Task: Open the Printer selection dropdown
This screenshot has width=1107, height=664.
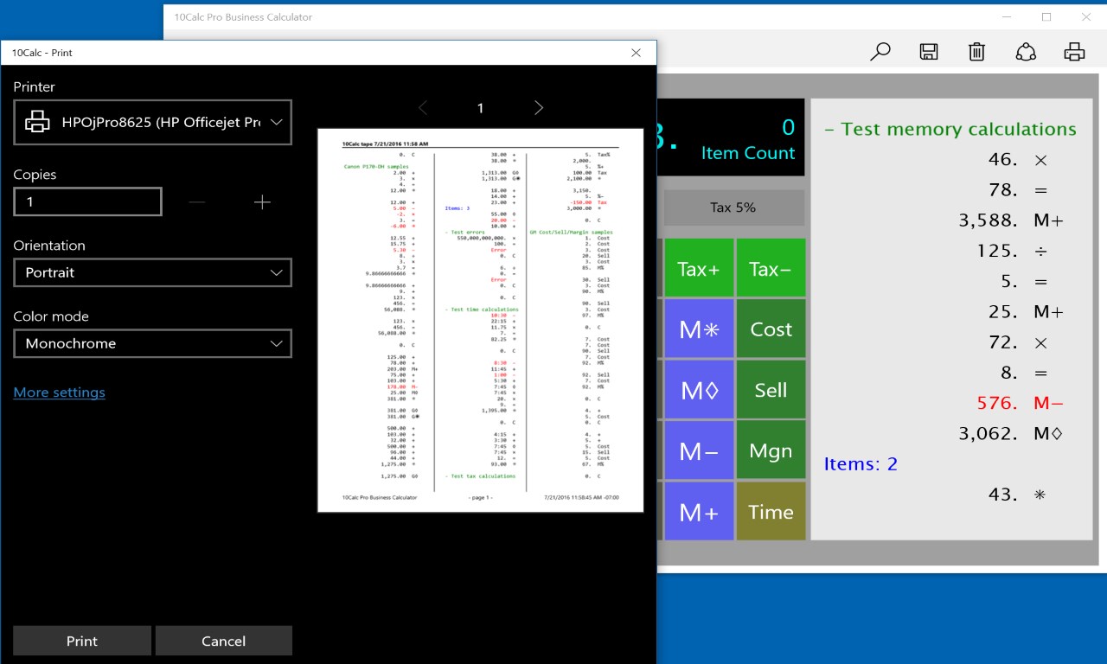Action: click(152, 122)
